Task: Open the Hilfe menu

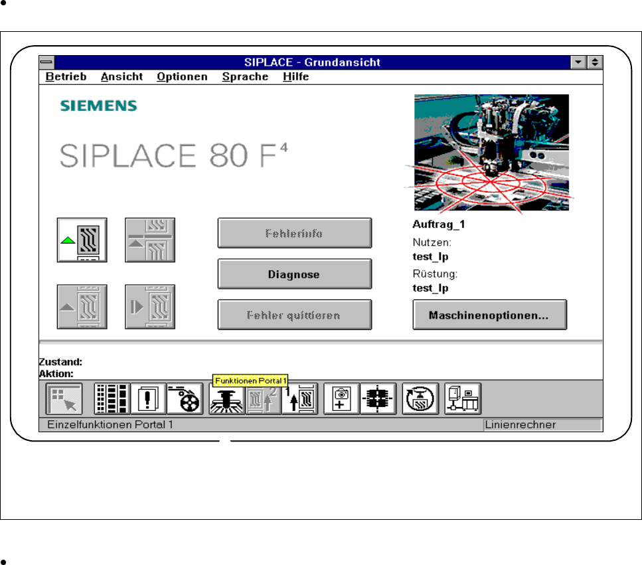Action: click(295, 76)
